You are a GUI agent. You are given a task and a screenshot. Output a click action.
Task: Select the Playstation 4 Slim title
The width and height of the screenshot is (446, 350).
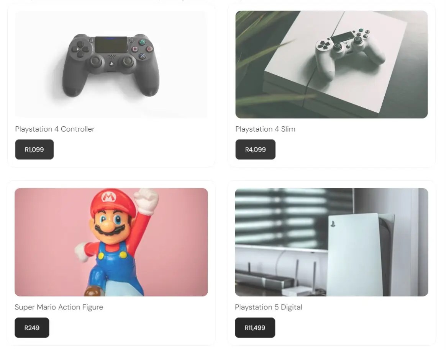[x=265, y=129]
